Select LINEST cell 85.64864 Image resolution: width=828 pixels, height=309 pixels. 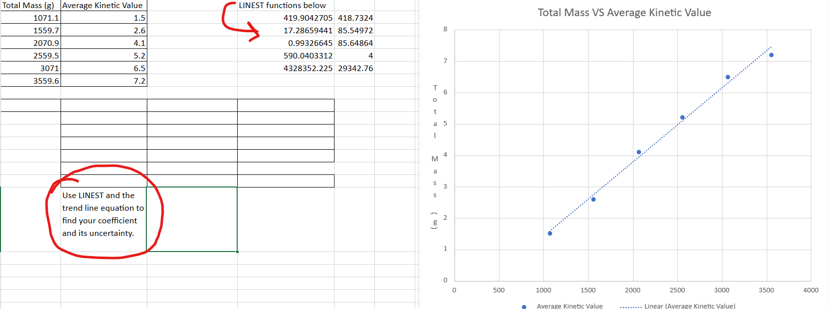354,43
